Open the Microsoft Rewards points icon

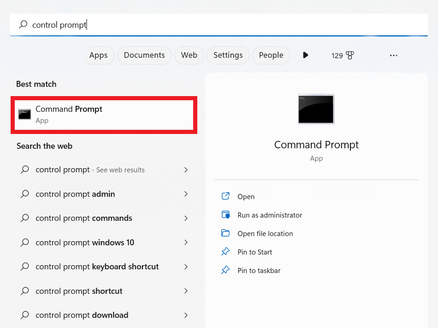tap(343, 55)
